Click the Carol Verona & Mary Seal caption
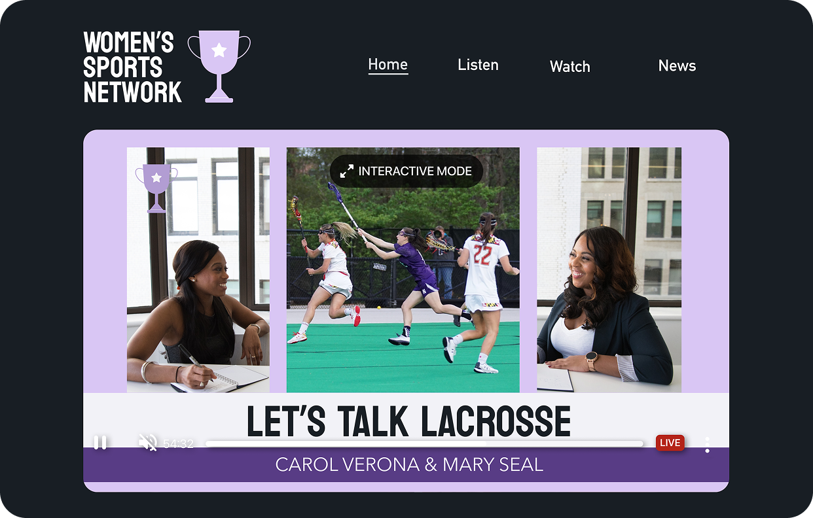 click(409, 465)
